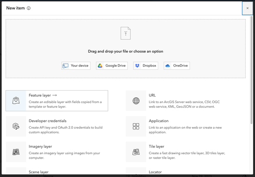
Task: Click the Application grid icon
Action: coord(136,126)
